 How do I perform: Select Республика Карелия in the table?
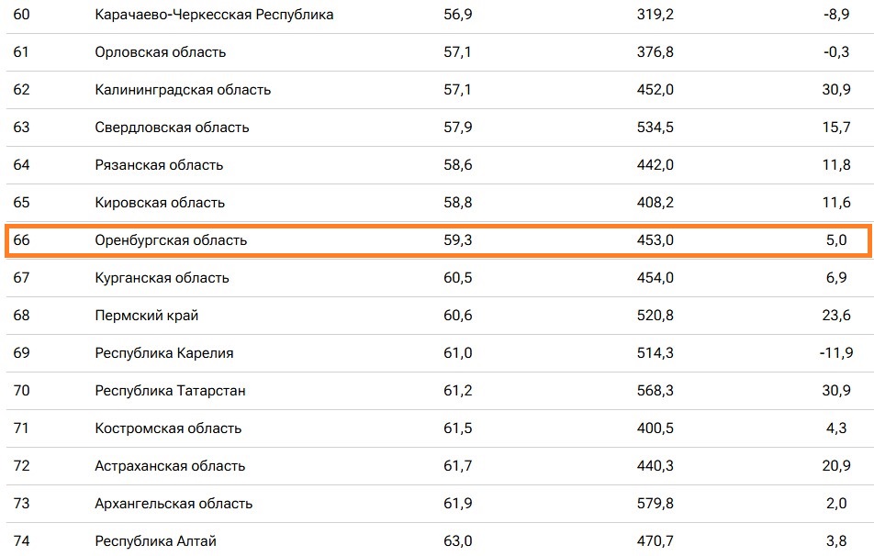pyautogui.click(x=164, y=353)
